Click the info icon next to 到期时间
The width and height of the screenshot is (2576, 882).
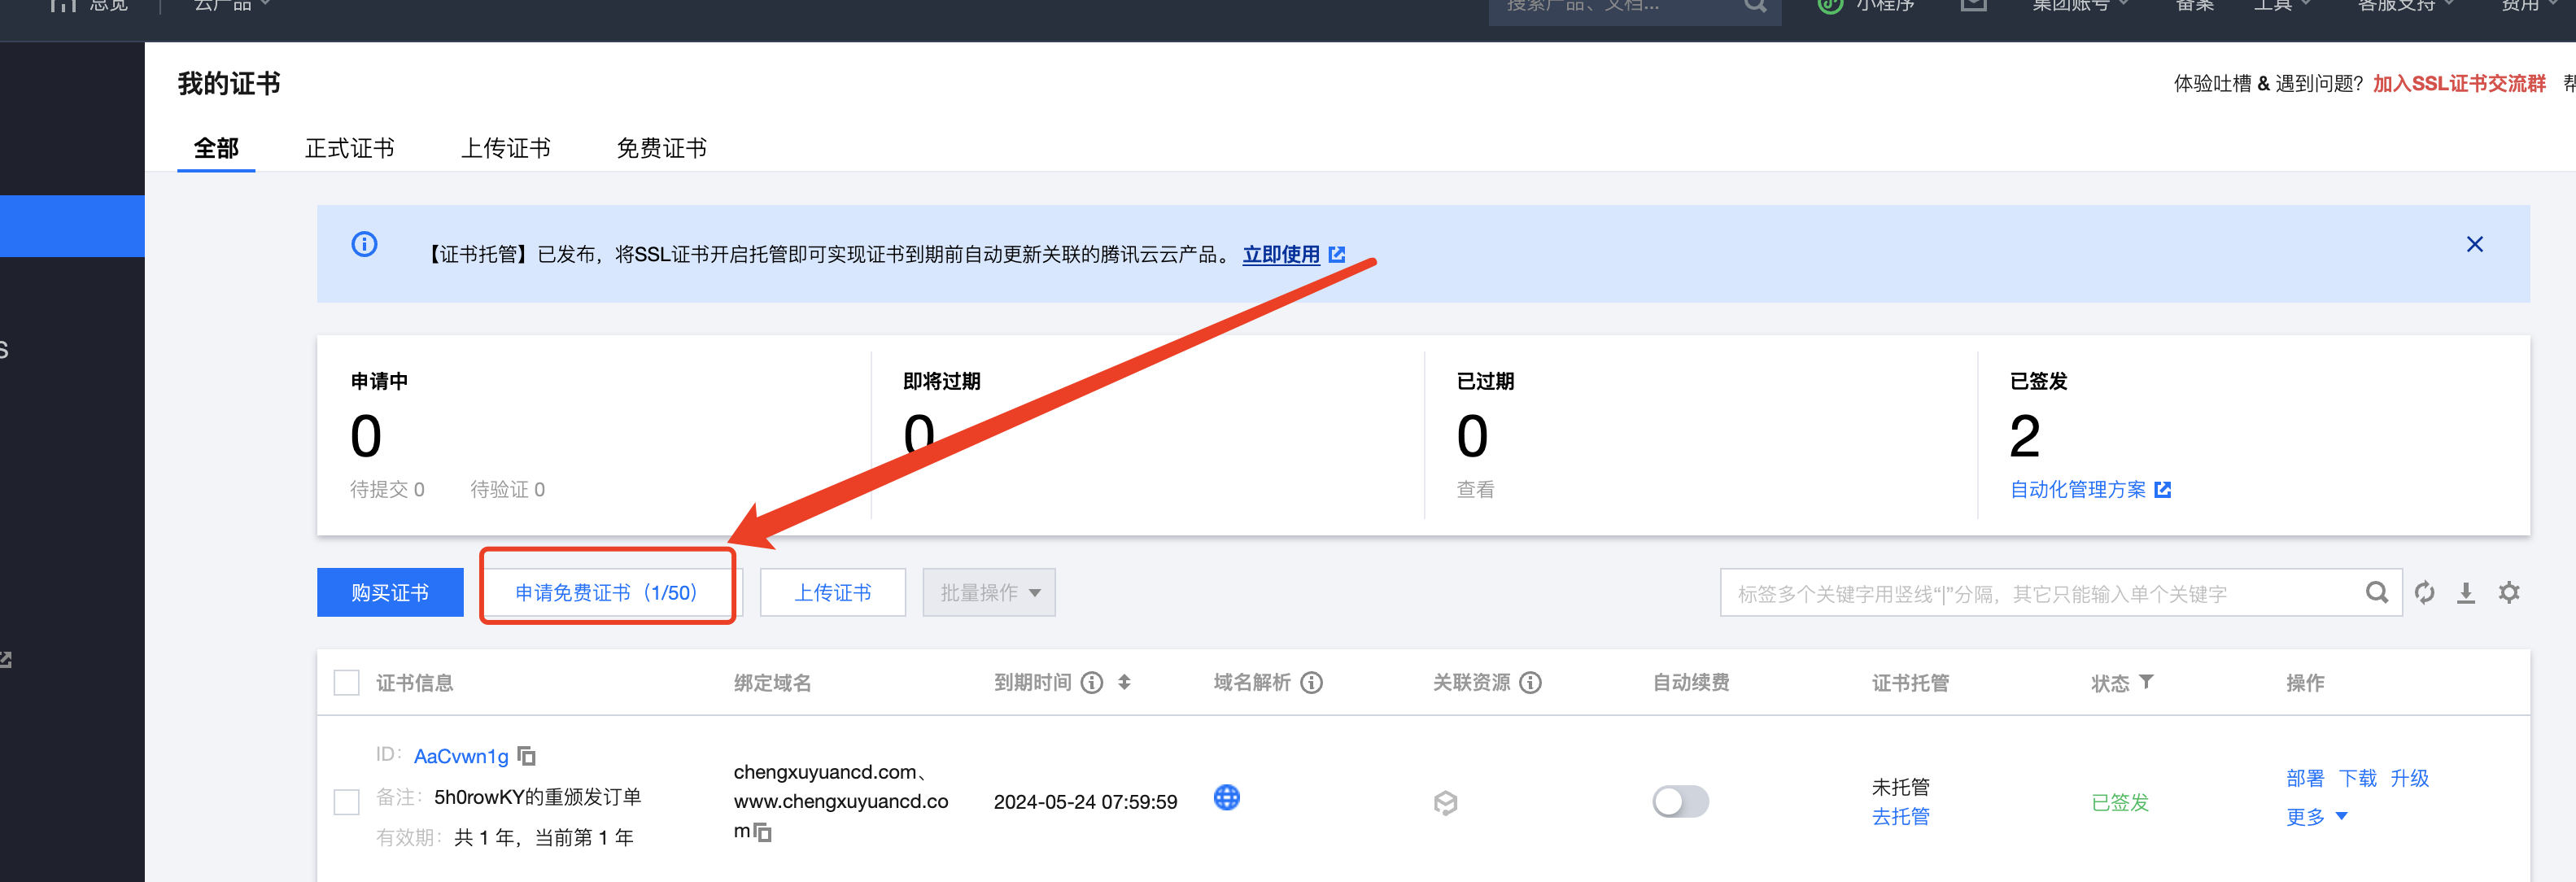pos(1091,682)
